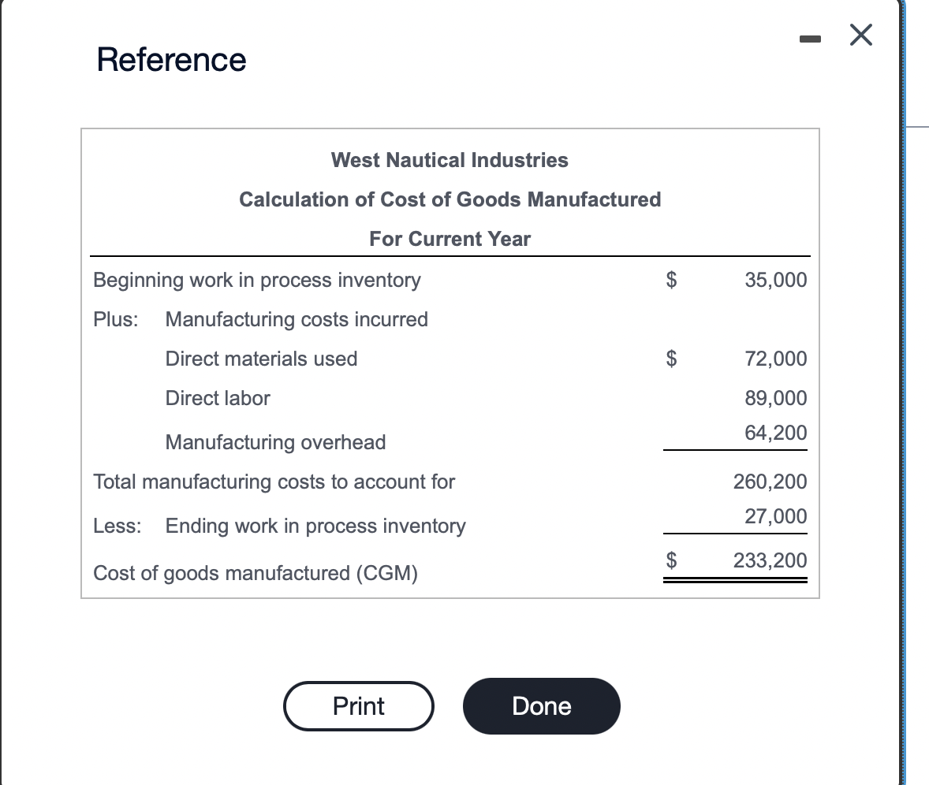Select the Beginning work in process inventory row
Image resolution: width=929 pixels, height=785 pixels.
click(256, 280)
